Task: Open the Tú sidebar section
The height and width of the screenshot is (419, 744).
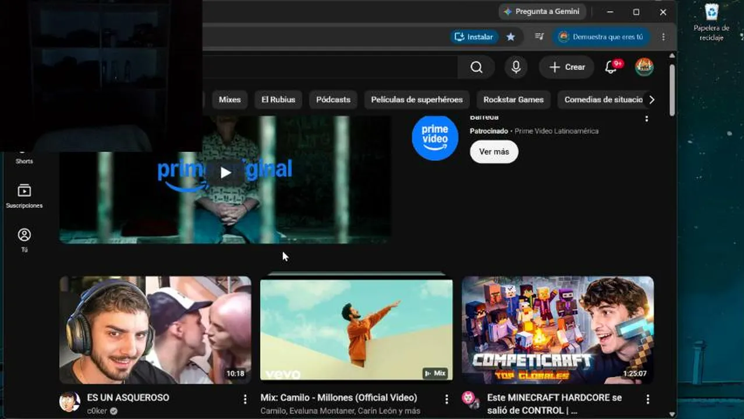Action: click(24, 240)
